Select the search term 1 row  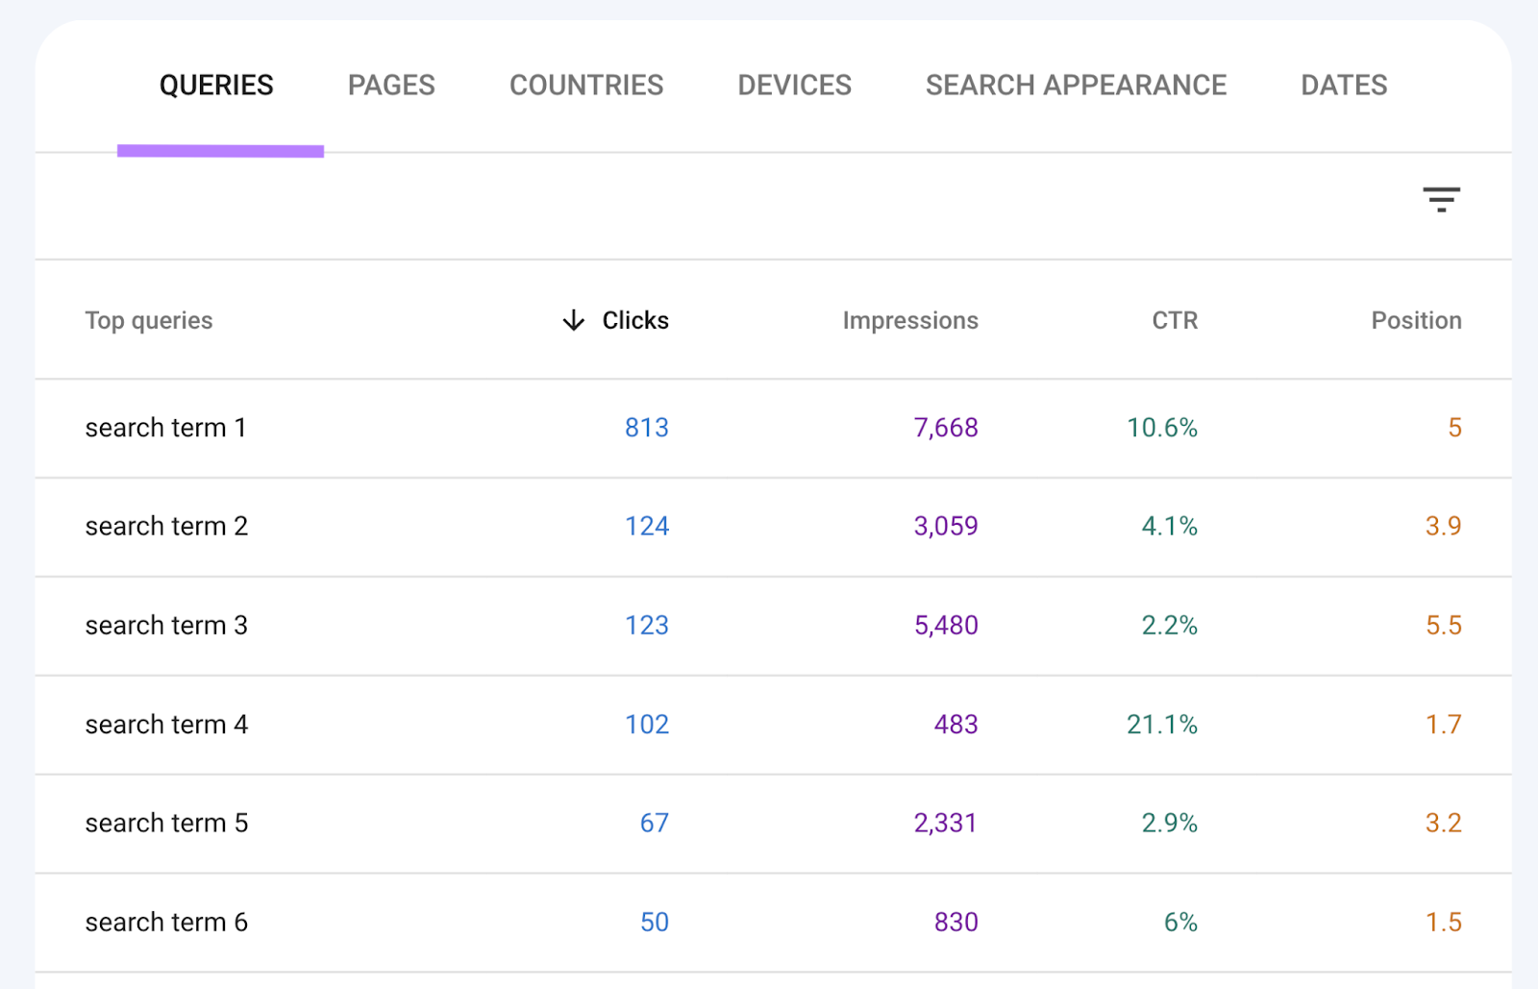[x=165, y=428]
